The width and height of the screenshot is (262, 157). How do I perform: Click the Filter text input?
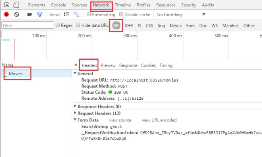[28, 25]
